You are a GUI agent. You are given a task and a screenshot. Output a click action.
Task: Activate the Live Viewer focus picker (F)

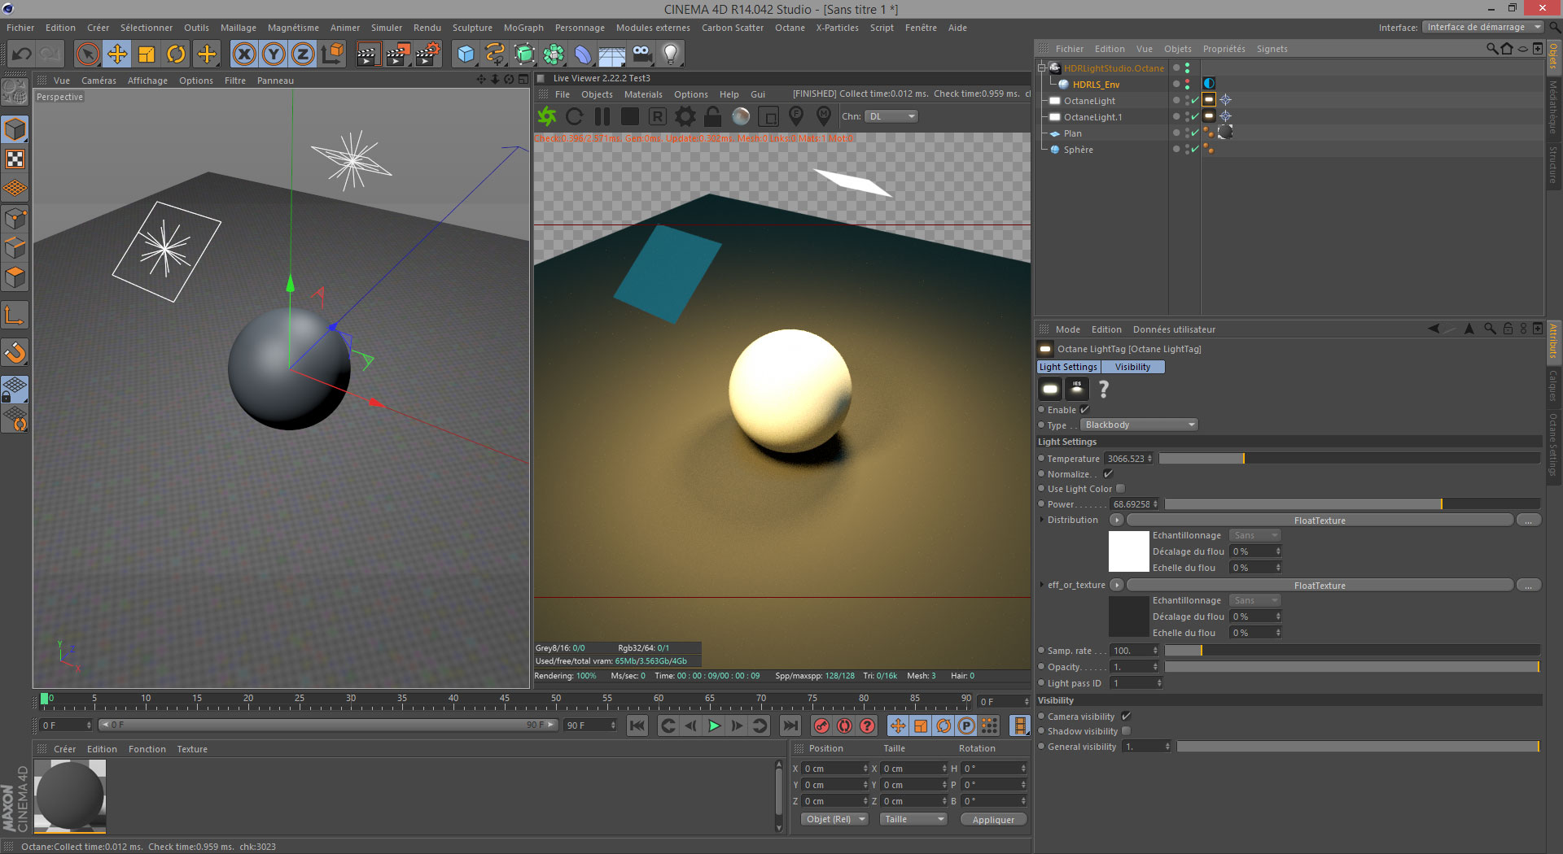796,116
